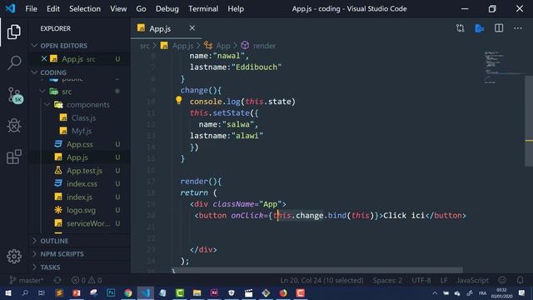Change the LF end-of-line sequence

(444, 280)
